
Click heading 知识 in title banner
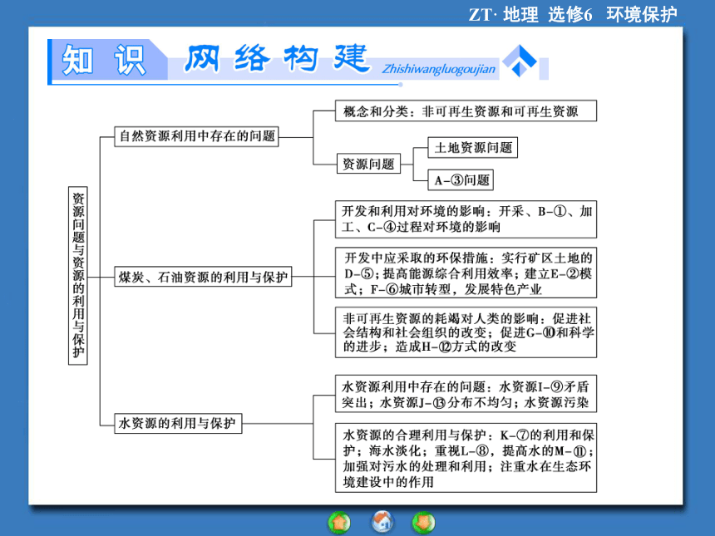105,60
